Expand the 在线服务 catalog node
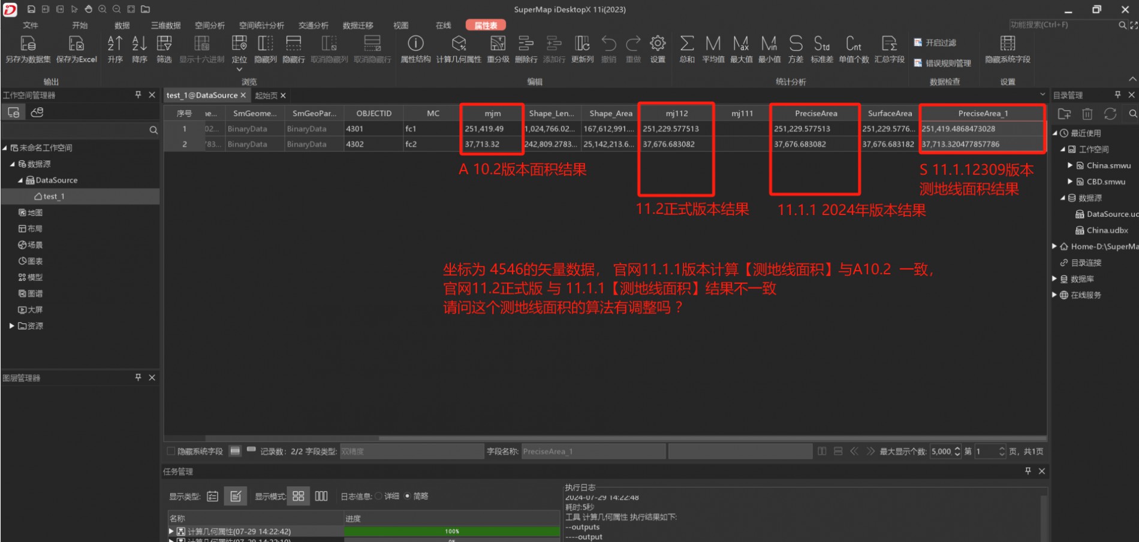Image resolution: width=1139 pixels, height=542 pixels. pyautogui.click(x=1055, y=295)
